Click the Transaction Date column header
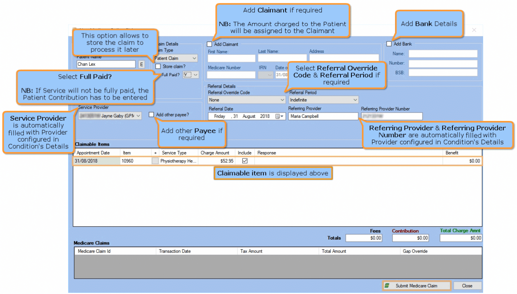This screenshot has width=517, height=294. (x=197, y=251)
